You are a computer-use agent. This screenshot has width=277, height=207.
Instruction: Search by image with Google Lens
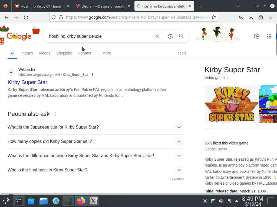(x=170, y=36)
